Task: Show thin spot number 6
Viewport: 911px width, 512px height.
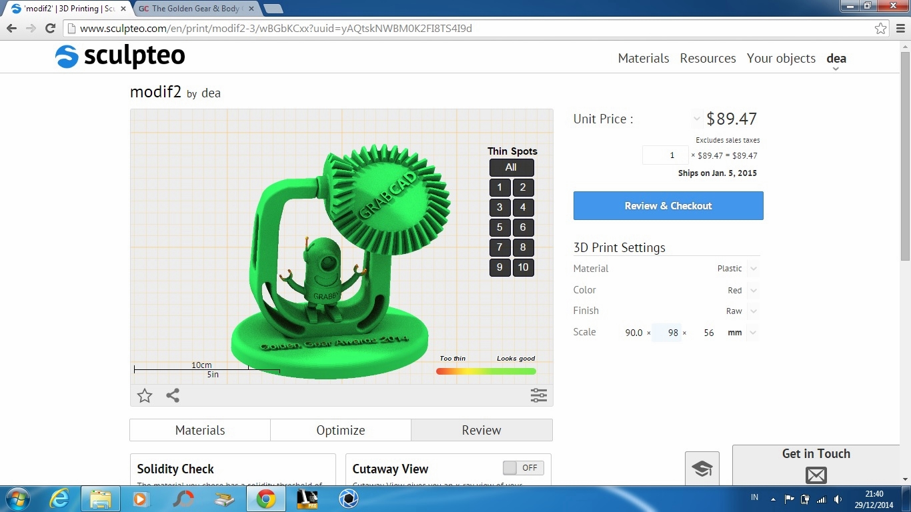Action: (523, 227)
